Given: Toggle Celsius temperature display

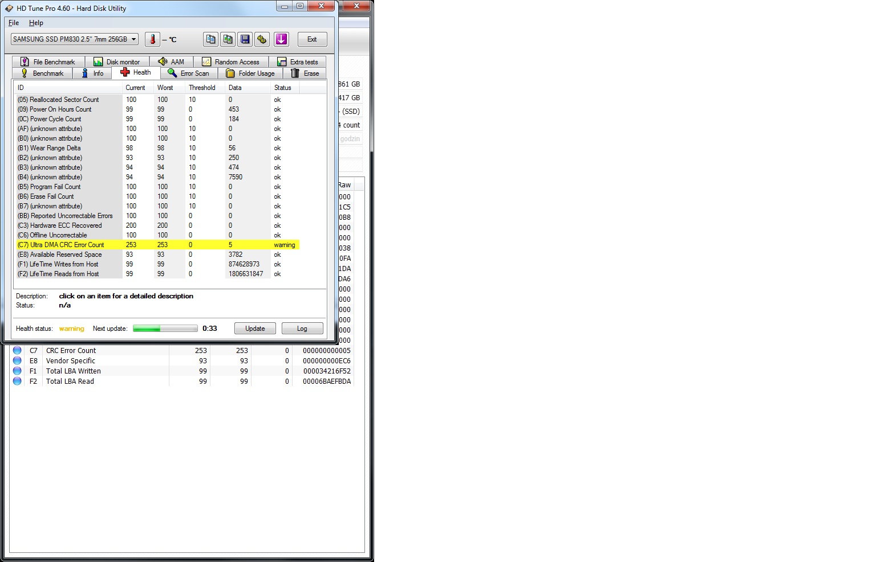Looking at the screenshot, I should 170,39.
